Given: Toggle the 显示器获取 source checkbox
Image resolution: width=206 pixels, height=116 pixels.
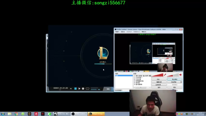Looking at the screenshot, I should [135, 85].
